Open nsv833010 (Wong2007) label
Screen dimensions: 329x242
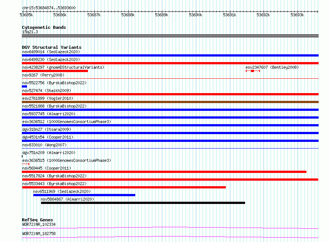pos(44,145)
